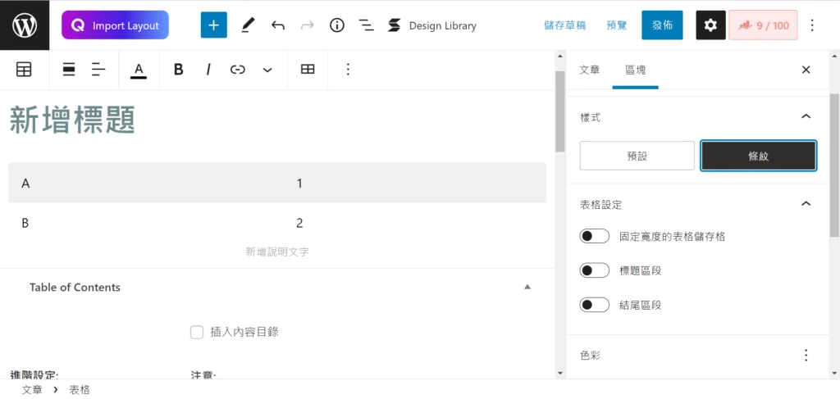The height and width of the screenshot is (399, 840).
Task: Click 表格 in the breadcrumb
Action: click(80, 390)
